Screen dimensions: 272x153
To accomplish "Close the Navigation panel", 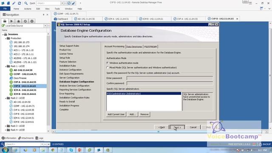I will click(x=47, y=15).
